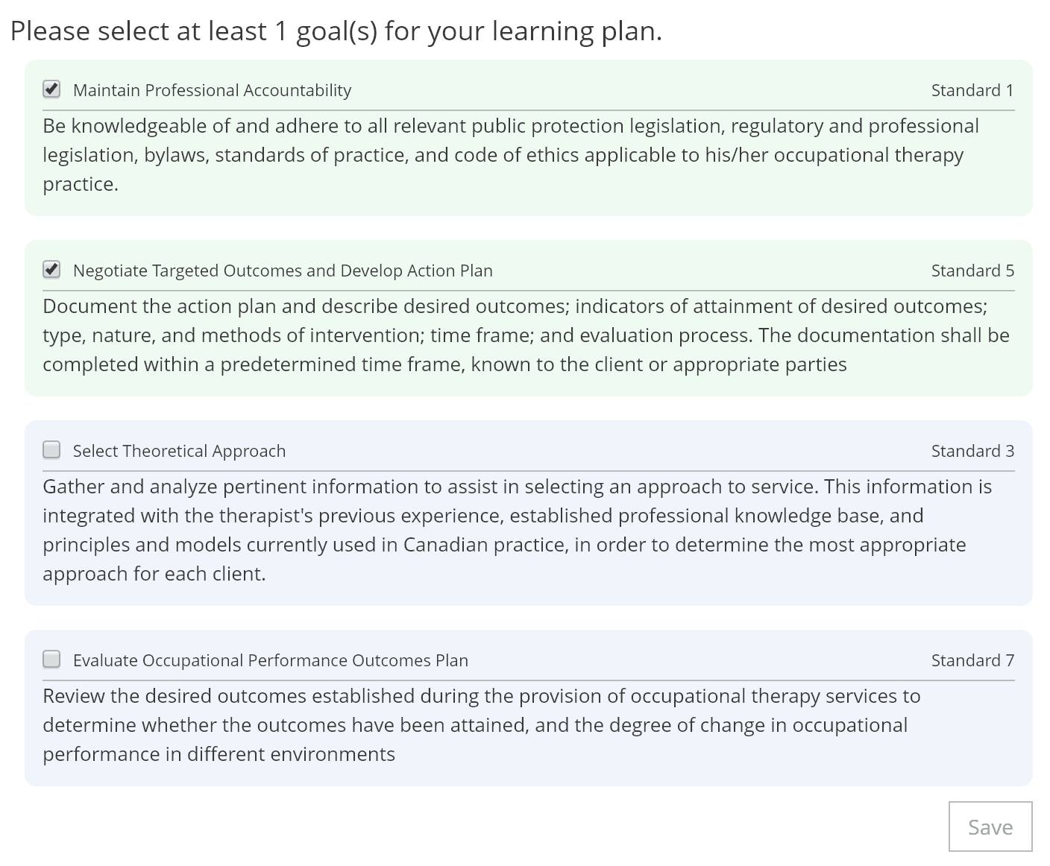
Task: Click the description starting 'Gather and analyze pertinent'
Action: coord(517,530)
